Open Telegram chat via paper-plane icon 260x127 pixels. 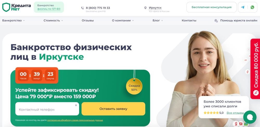(243, 7)
